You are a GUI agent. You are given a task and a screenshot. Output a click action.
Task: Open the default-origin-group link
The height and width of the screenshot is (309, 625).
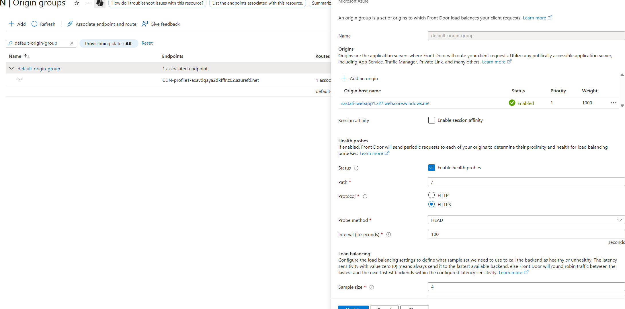(x=39, y=69)
